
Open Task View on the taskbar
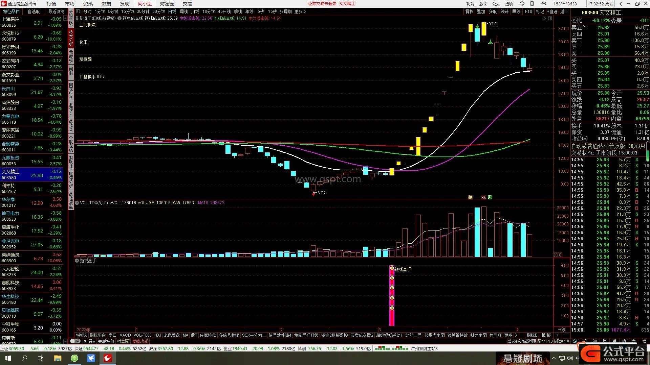click(41, 358)
